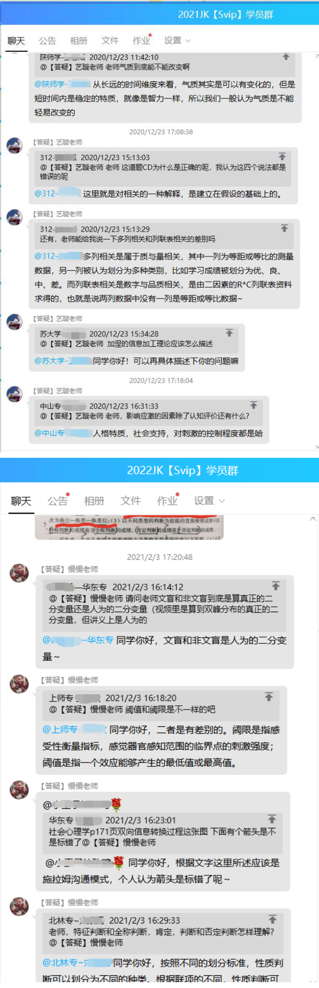Image resolution: width=319 pixels, height=988 pixels.
Task: Jump to quoted message from 陕师学 at 11:42:10
Action: 286,57
